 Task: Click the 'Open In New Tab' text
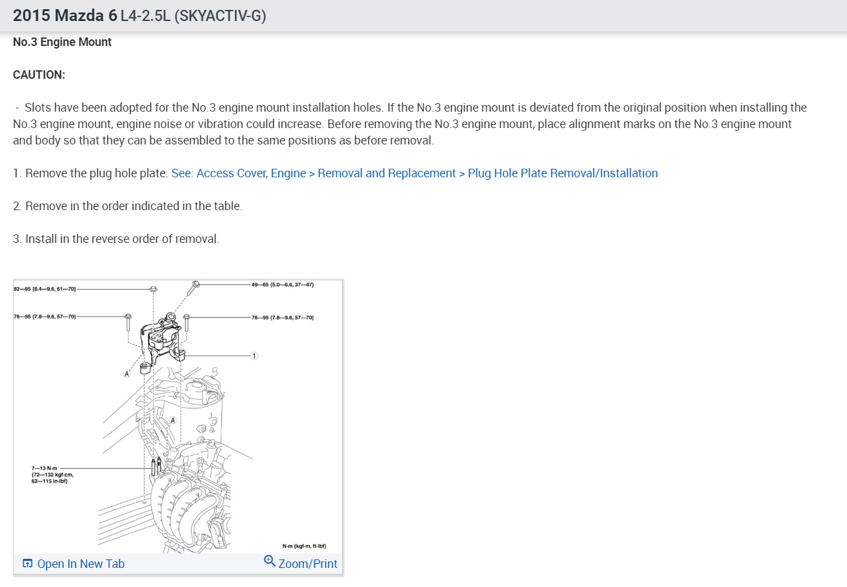(81, 564)
